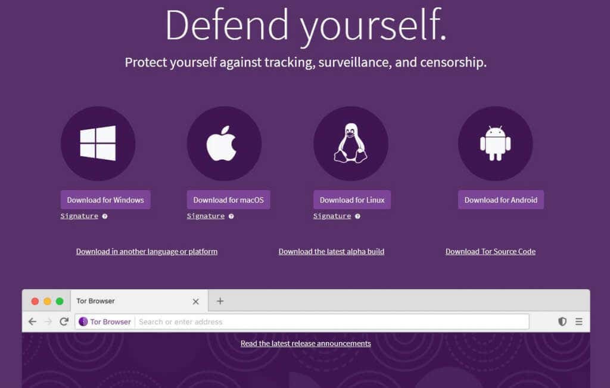Click the Windows logo circle icon
Viewport: 610px width, 388px height.
coord(98,143)
